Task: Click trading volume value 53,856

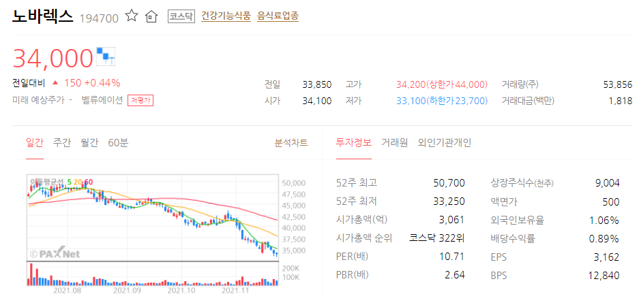Action: point(618,85)
